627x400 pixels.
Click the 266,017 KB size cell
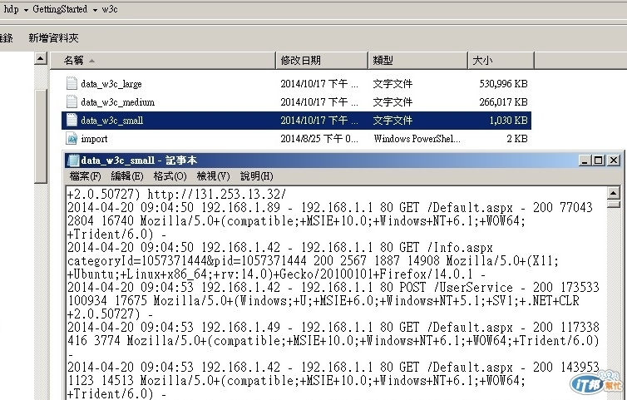click(x=503, y=102)
